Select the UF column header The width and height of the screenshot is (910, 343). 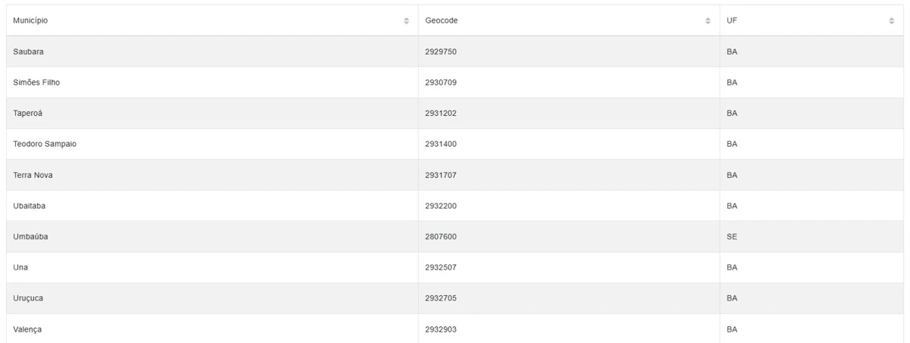[811, 20]
